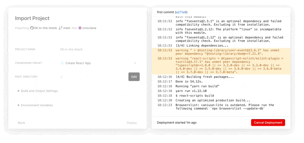Viewport: 304px width, 143px height.
Task: Open the Framework Preset dropdown chevron
Action: [135, 63]
